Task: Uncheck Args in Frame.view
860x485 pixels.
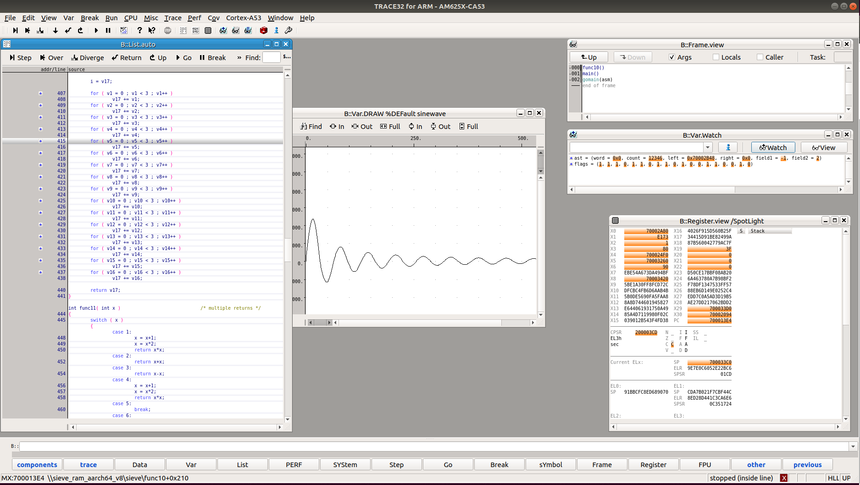Action: tap(672, 57)
